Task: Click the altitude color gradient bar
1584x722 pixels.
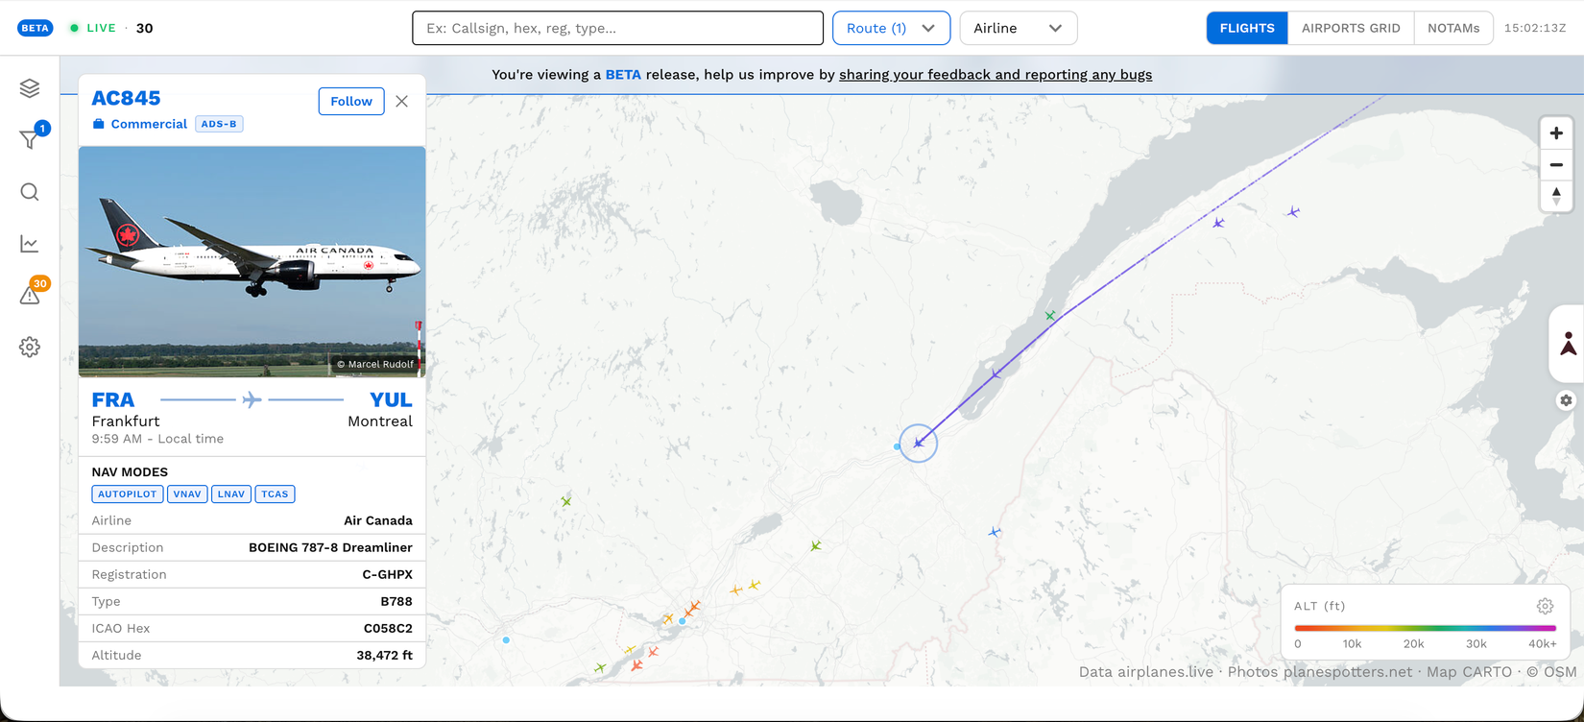Action: [1425, 628]
